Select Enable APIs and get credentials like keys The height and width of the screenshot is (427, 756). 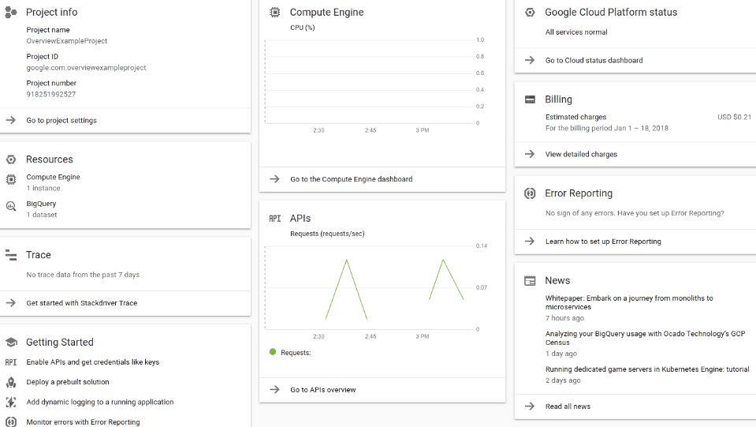(x=92, y=361)
